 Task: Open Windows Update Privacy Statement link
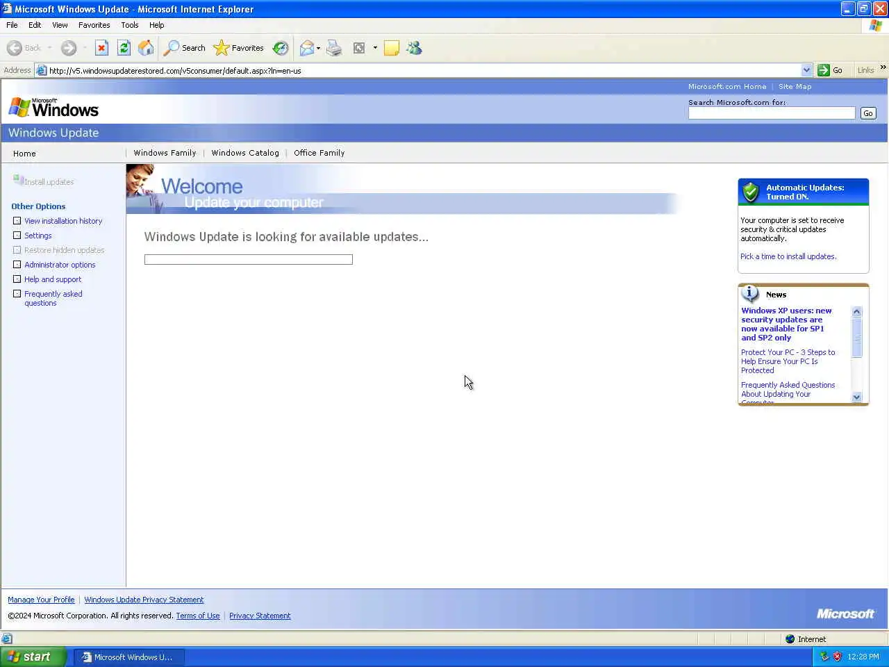click(144, 600)
